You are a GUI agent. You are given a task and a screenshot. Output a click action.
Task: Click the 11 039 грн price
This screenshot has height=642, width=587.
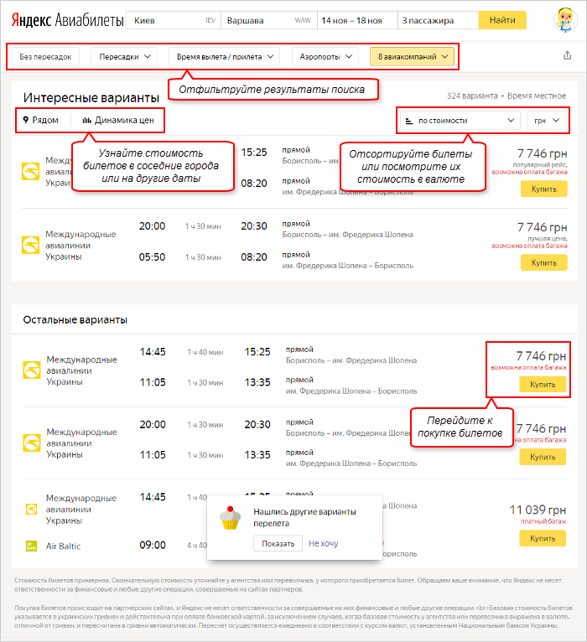coord(538,510)
